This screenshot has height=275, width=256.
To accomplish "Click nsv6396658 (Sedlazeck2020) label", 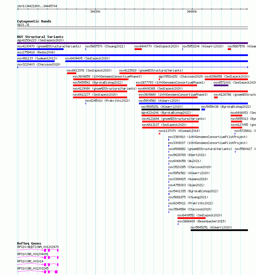I will point(227,77).
